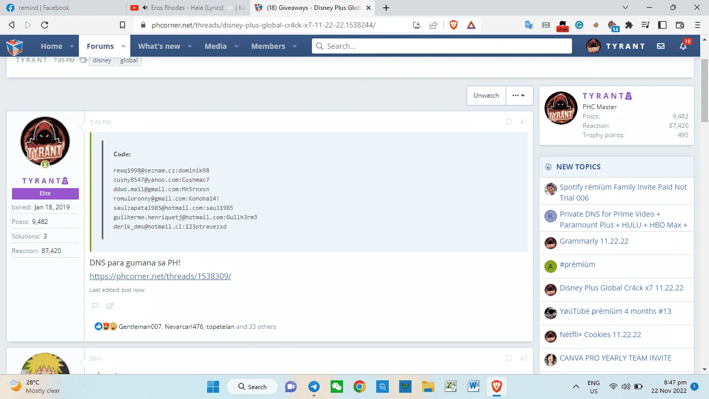Open the Extensions puzzle-piece menu
The width and height of the screenshot is (709, 399).
(629, 25)
